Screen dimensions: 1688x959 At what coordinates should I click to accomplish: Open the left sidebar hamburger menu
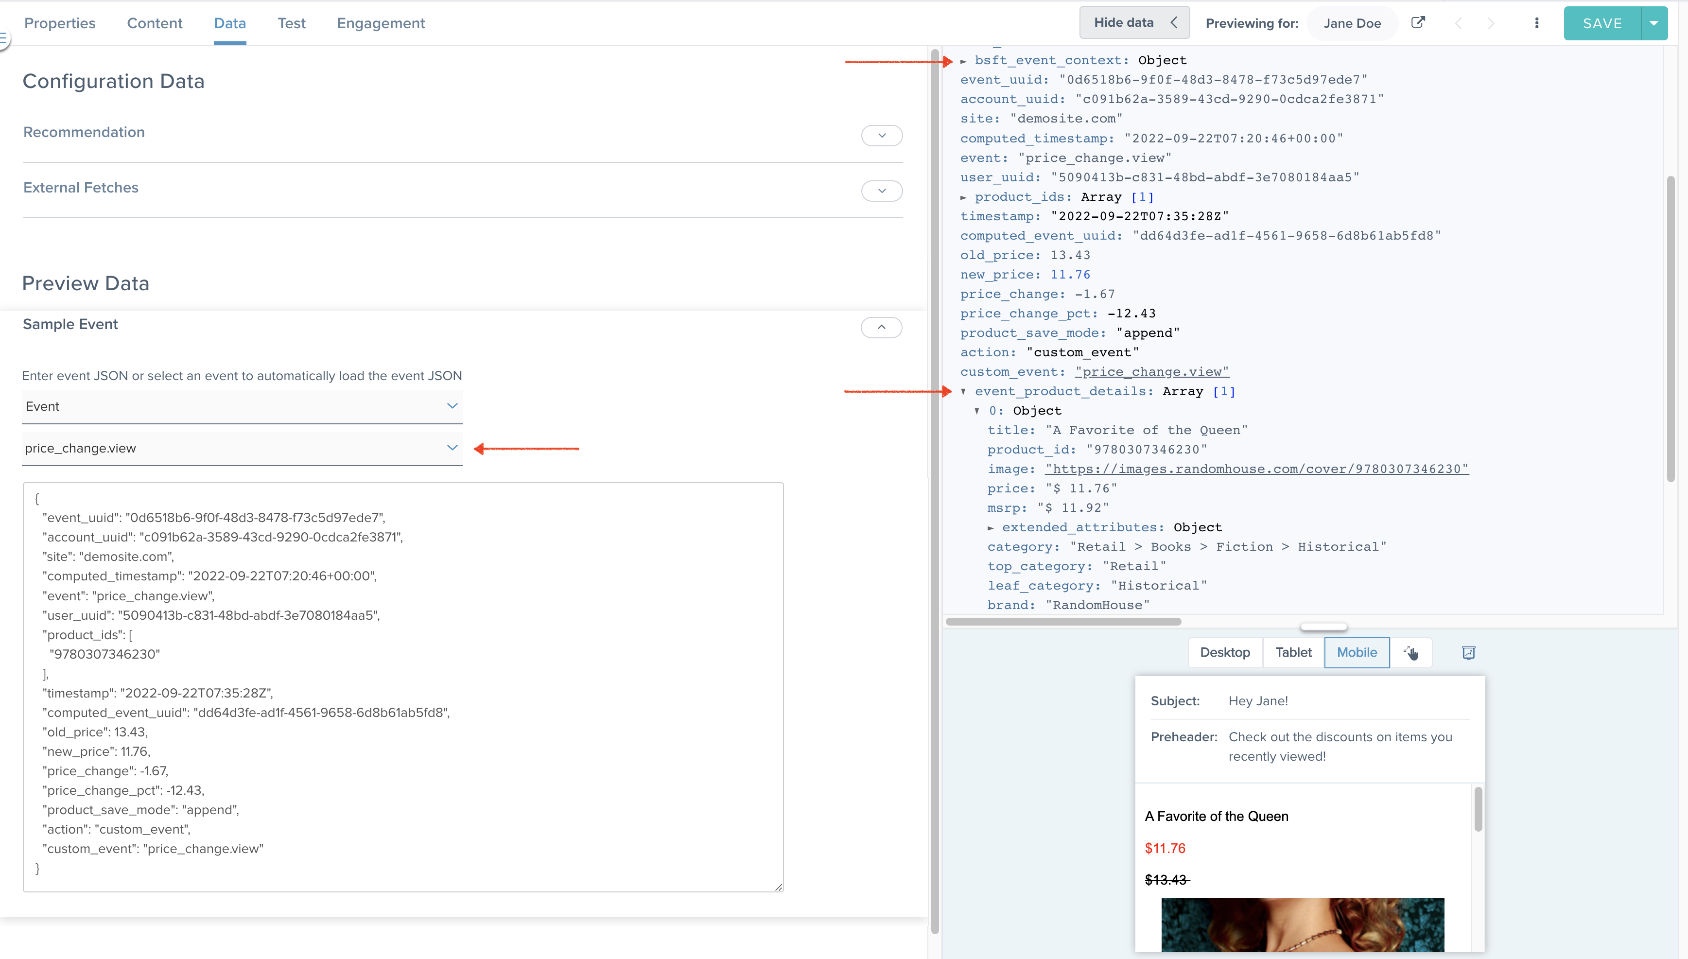click(x=3, y=39)
